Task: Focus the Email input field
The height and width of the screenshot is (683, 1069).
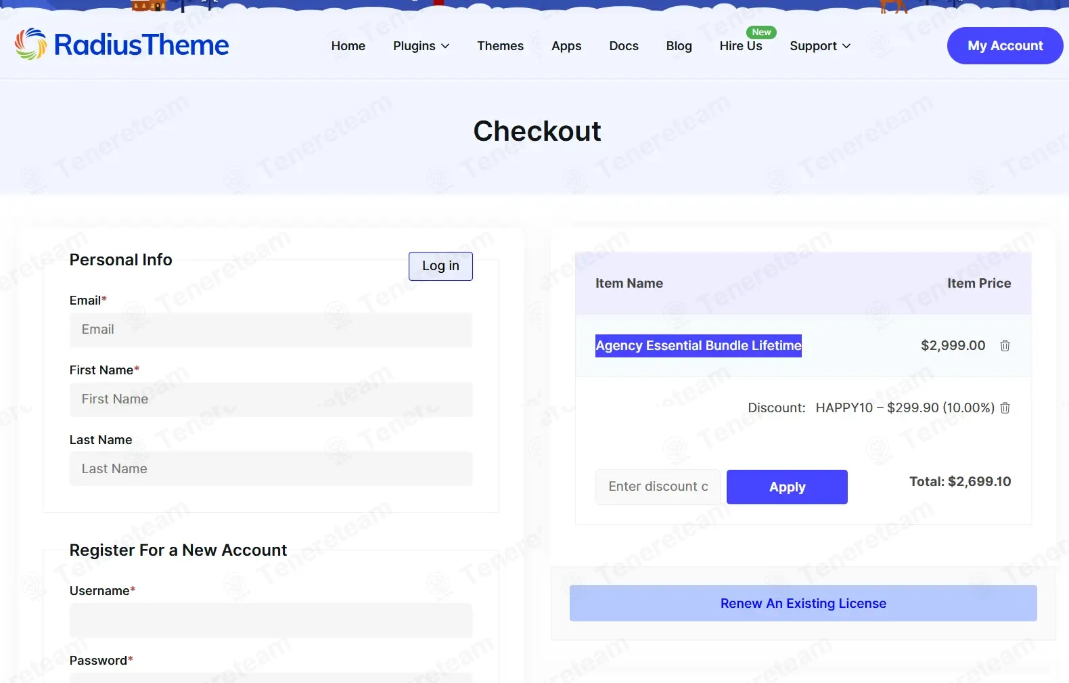Action: [x=271, y=330]
